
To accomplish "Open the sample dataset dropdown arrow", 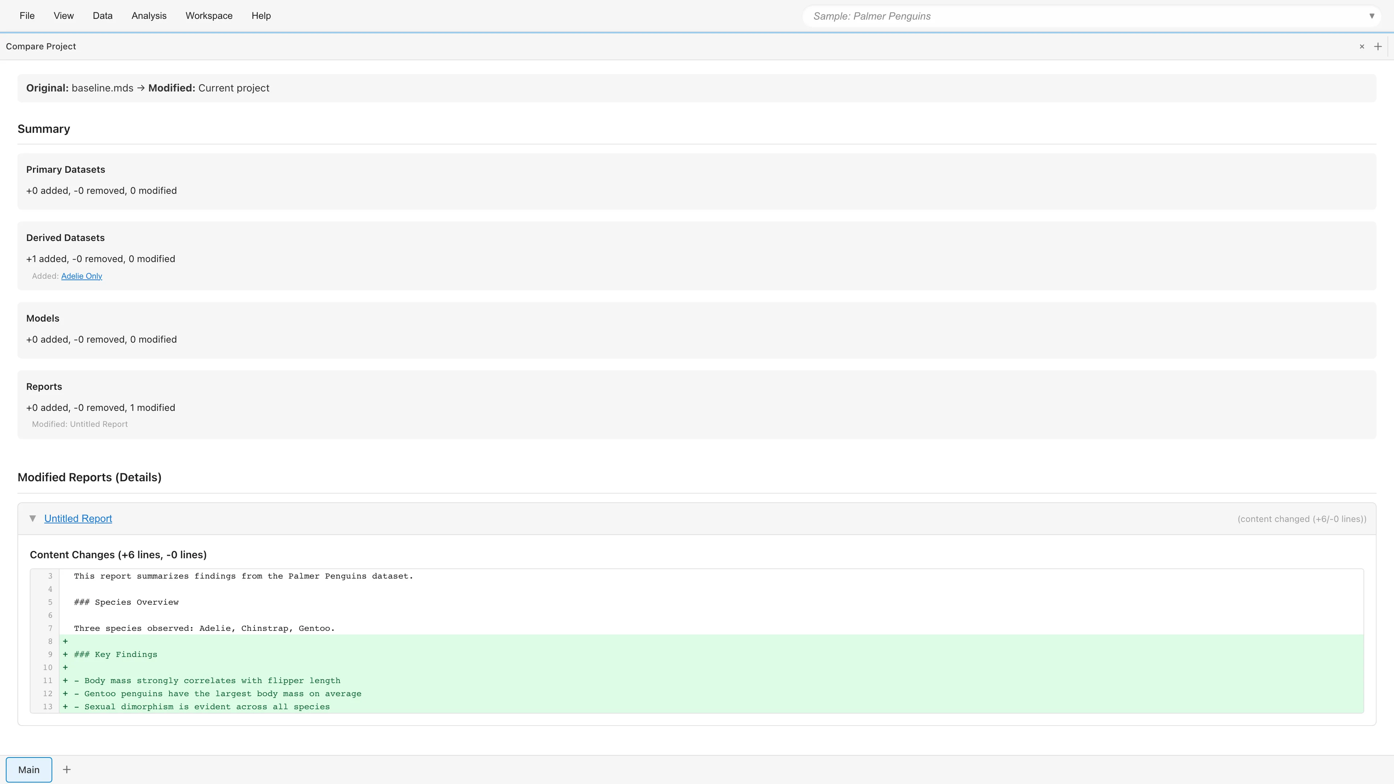I will pyautogui.click(x=1372, y=16).
